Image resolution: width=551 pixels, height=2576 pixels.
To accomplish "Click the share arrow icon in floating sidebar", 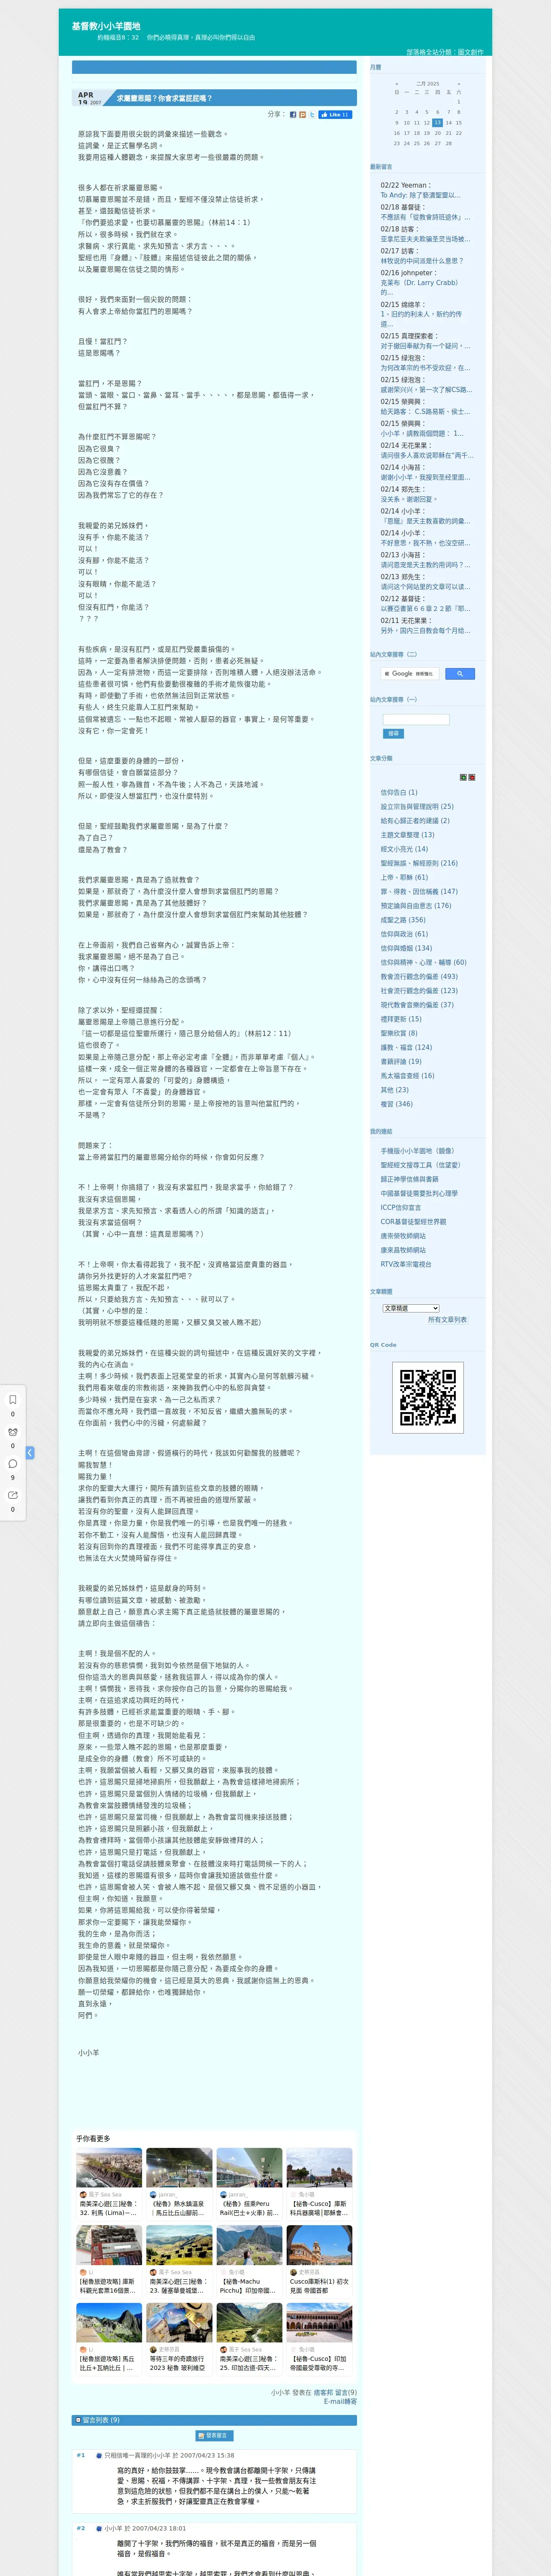I will (x=13, y=1495).
